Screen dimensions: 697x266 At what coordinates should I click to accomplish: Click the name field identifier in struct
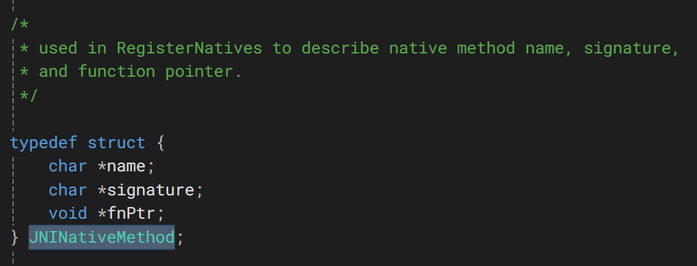point(126,166)
